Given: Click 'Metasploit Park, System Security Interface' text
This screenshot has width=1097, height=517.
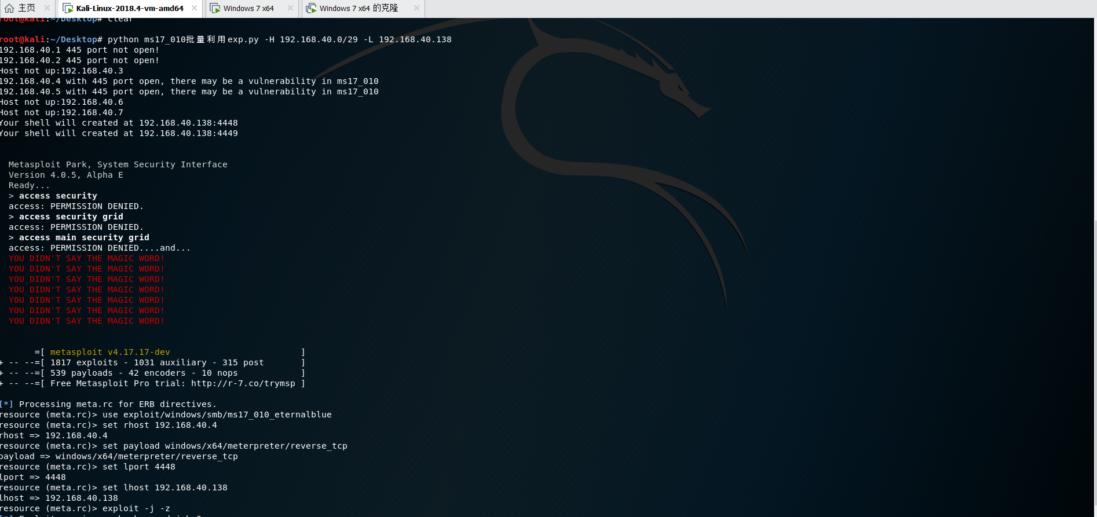Looking at the screenshot, I should pos(118,164).
